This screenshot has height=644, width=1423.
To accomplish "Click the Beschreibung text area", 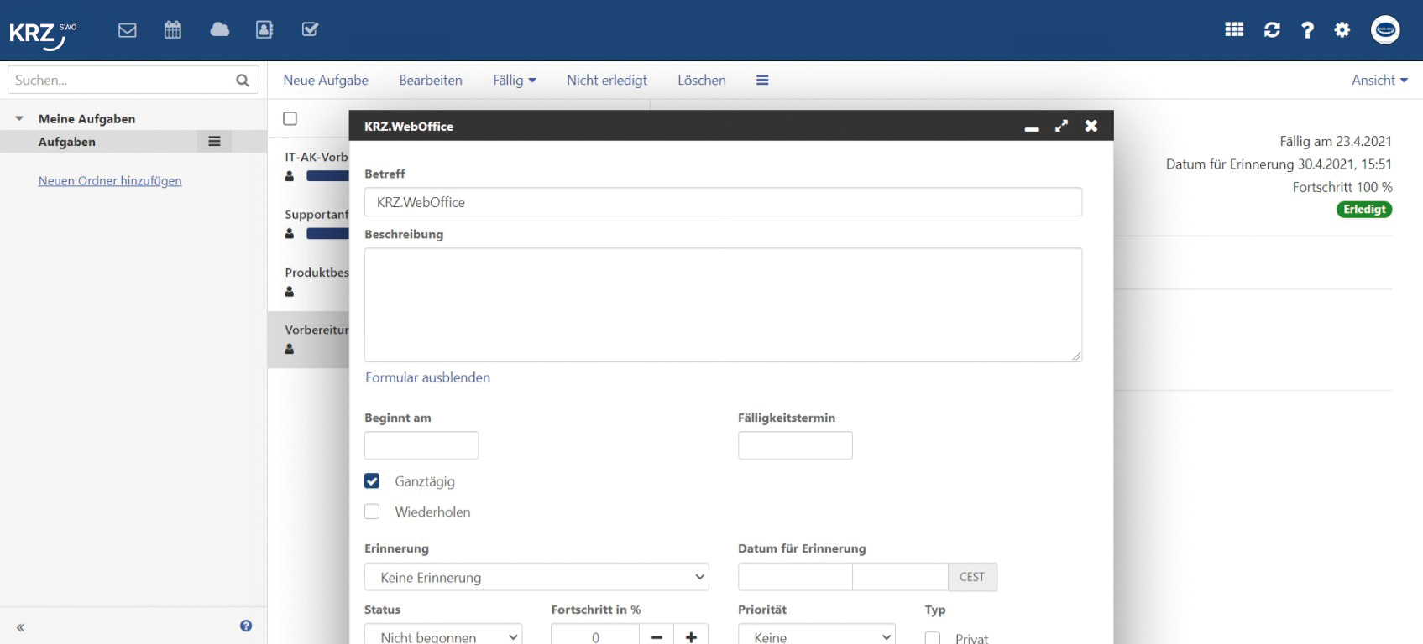I will coord(723,305).
